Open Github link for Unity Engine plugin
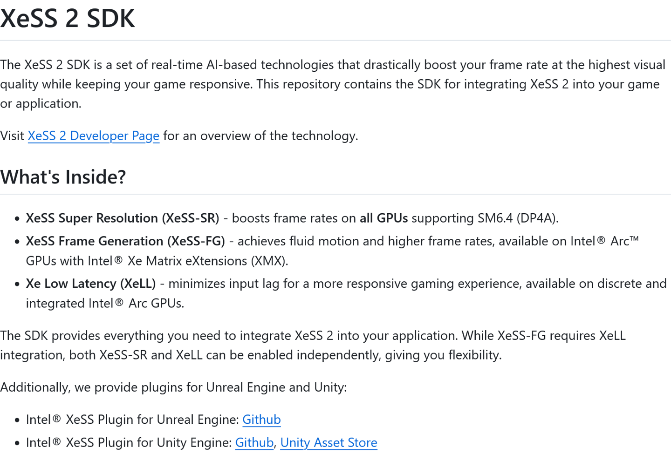Viewport: 671px width, 461px height. pyautogui.click(x=254, y=442)
